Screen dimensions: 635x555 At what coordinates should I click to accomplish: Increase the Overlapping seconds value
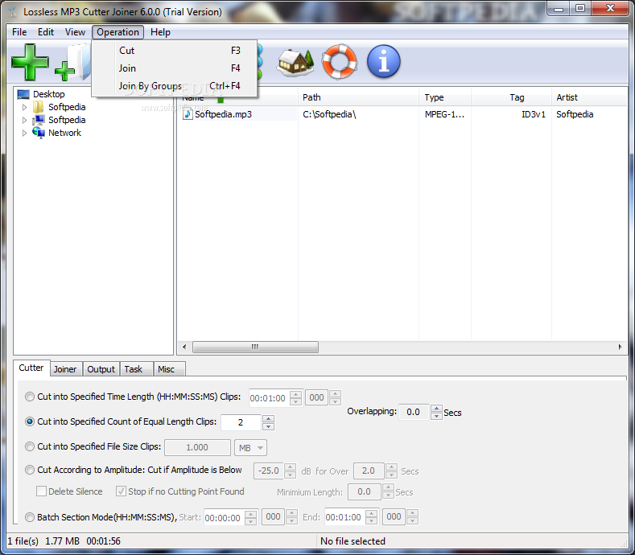[x=436, y=409]
